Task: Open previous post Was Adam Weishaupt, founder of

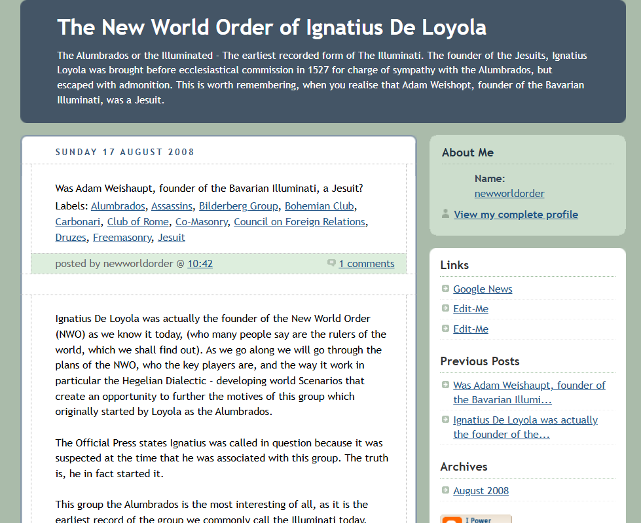Action: tap(529, 392)
